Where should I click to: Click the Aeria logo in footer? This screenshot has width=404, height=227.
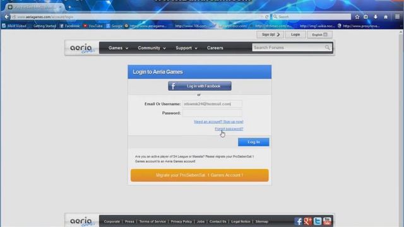coord(81,221)
